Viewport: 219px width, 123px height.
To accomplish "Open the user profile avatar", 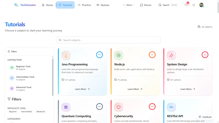I will [201, 5].
